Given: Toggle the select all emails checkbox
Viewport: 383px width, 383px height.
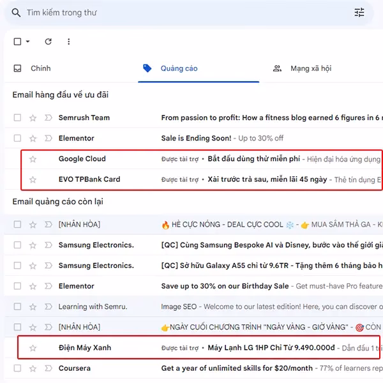Looking at the screenshot, I should tap(17, 42).
